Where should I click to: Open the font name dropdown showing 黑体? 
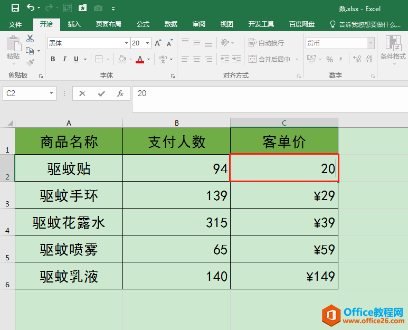126,43
